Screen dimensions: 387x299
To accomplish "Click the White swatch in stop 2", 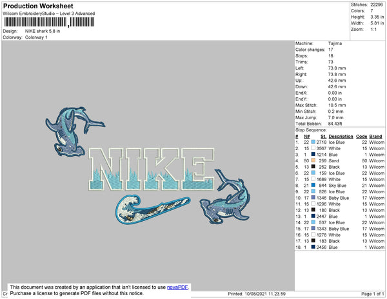I will pyautogui.click(x=313, y=148).
